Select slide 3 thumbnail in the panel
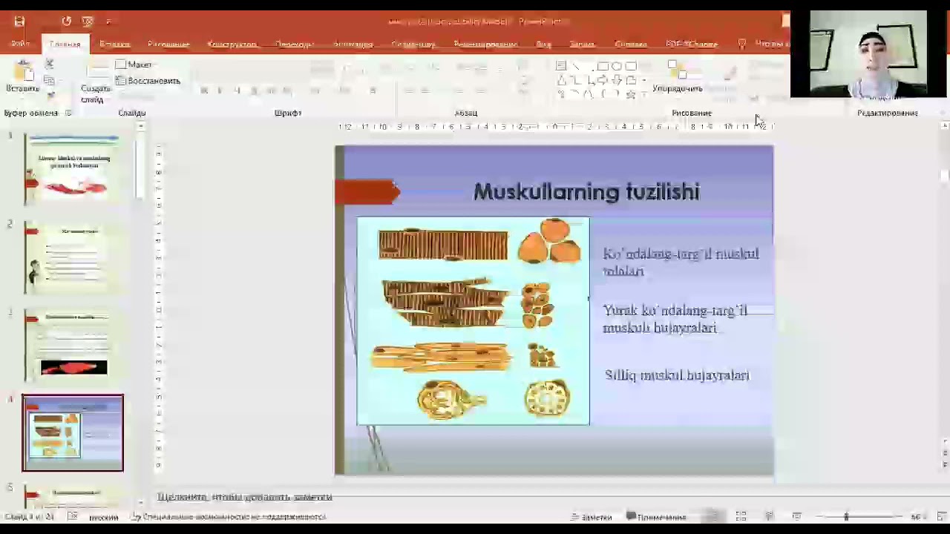 (73, 345)
